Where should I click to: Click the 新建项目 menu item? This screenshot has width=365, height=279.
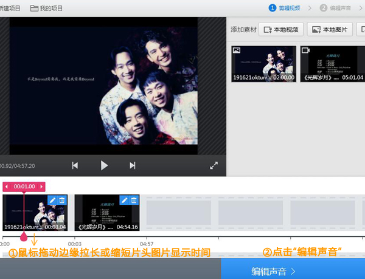click(10, 9)
